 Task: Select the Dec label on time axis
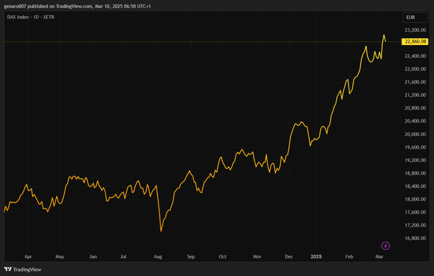289,256
